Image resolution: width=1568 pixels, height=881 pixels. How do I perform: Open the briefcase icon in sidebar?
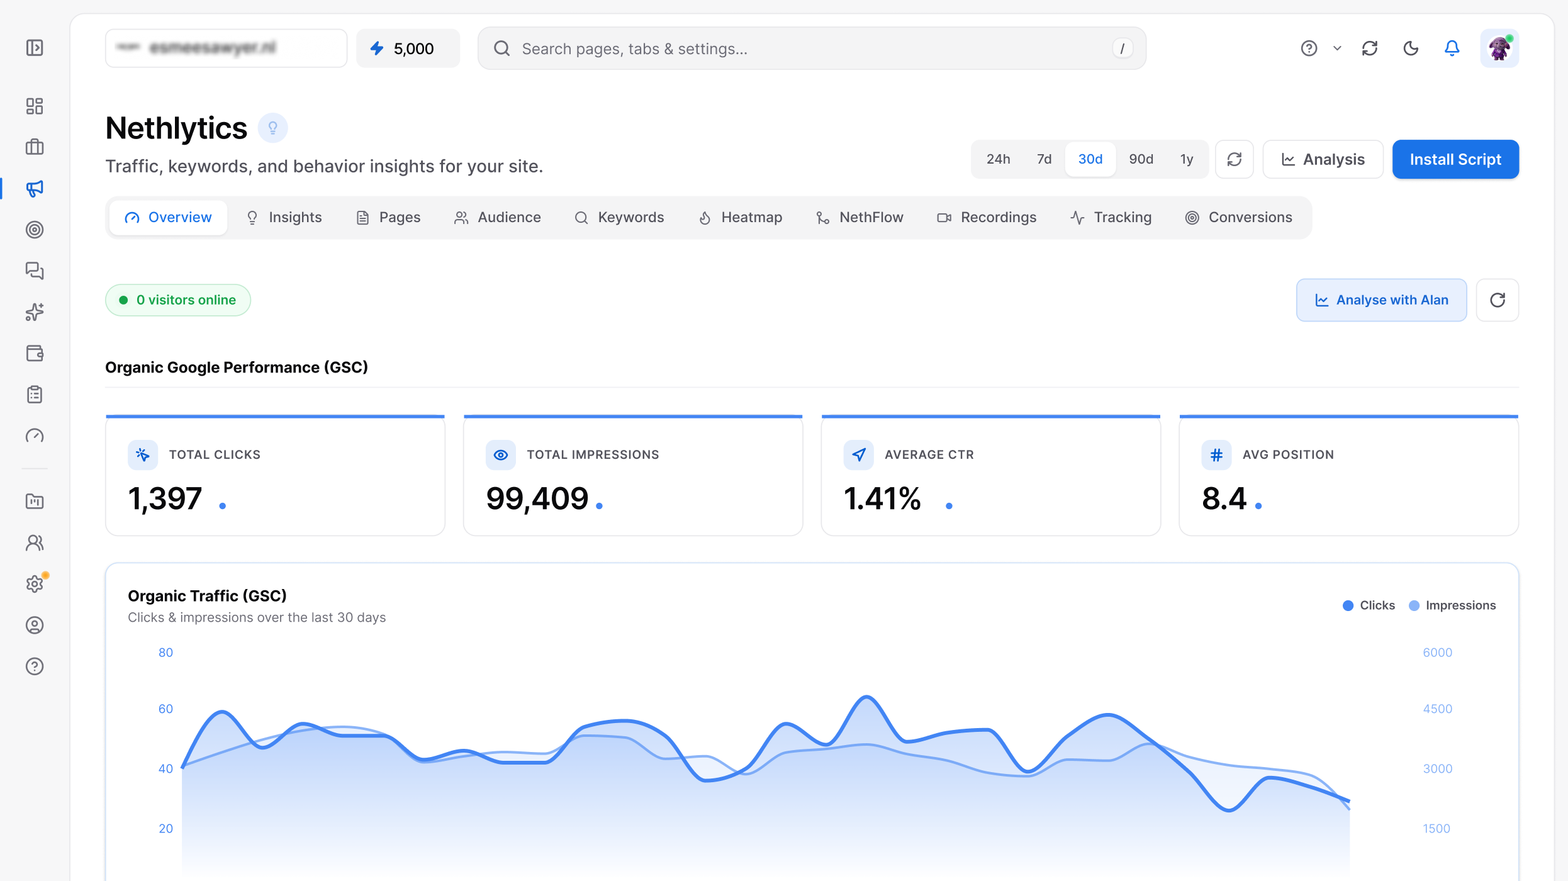point(35,147)
